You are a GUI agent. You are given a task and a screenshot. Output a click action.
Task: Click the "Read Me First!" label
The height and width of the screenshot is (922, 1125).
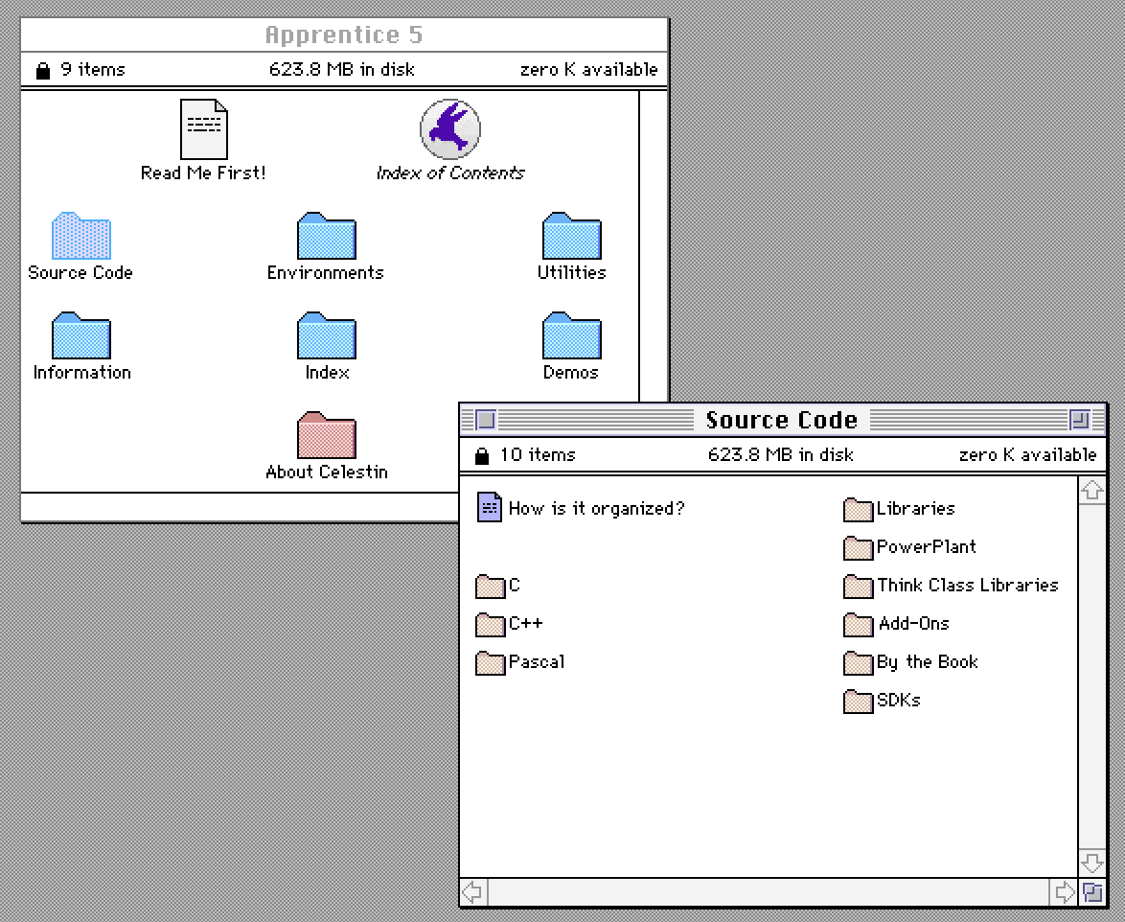[203, 173]
